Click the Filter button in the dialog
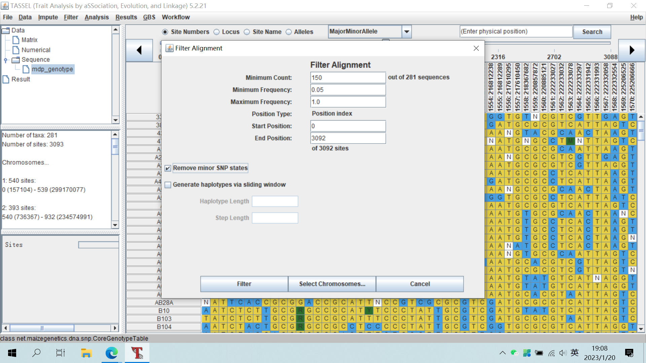 pos(244,284)
